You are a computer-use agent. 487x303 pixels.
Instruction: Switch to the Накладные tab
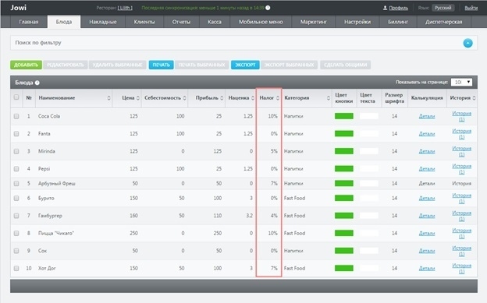[103, 22]
